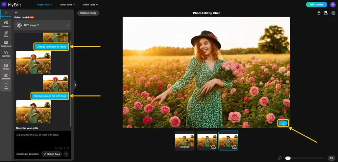Open the Video Tools menu
The width and height of the screenshot is (338, 162).
click(x=68, y=4)
